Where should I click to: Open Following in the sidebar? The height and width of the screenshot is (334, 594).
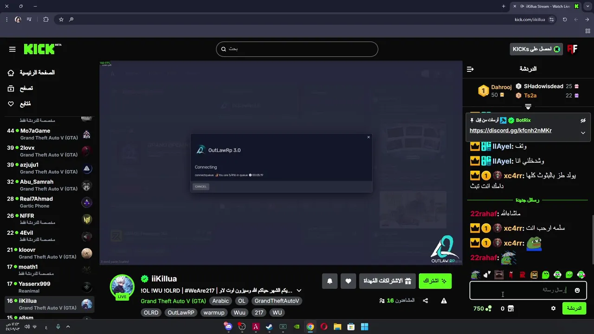pyautogui.click(x=19, y=104)
